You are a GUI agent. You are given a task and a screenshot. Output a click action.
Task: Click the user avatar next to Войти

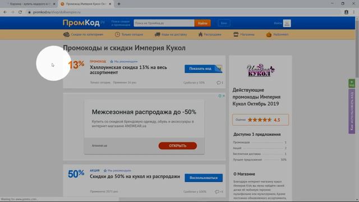pyautogui.click(x=287, y=23)
